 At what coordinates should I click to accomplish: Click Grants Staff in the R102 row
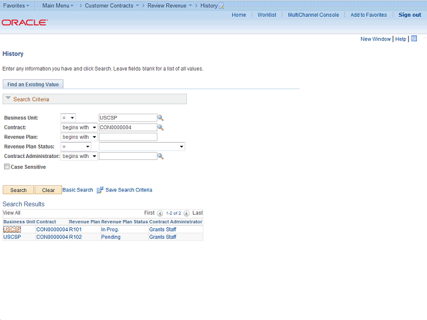[x=163, y=237]
